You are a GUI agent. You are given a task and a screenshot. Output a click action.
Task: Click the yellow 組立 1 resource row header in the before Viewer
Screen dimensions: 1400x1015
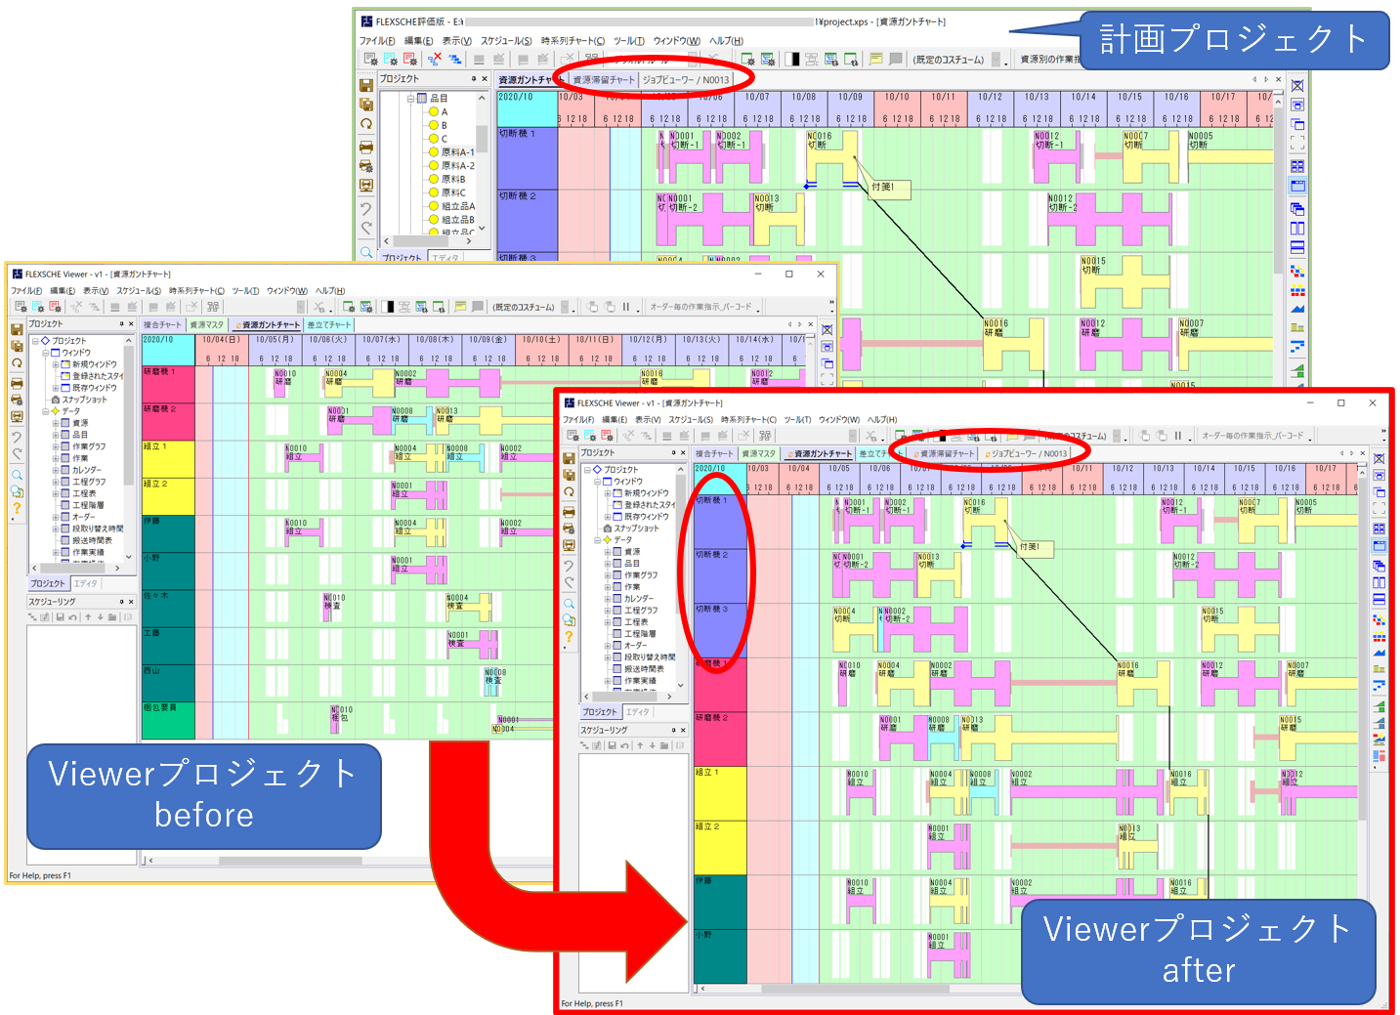point(168,459)
